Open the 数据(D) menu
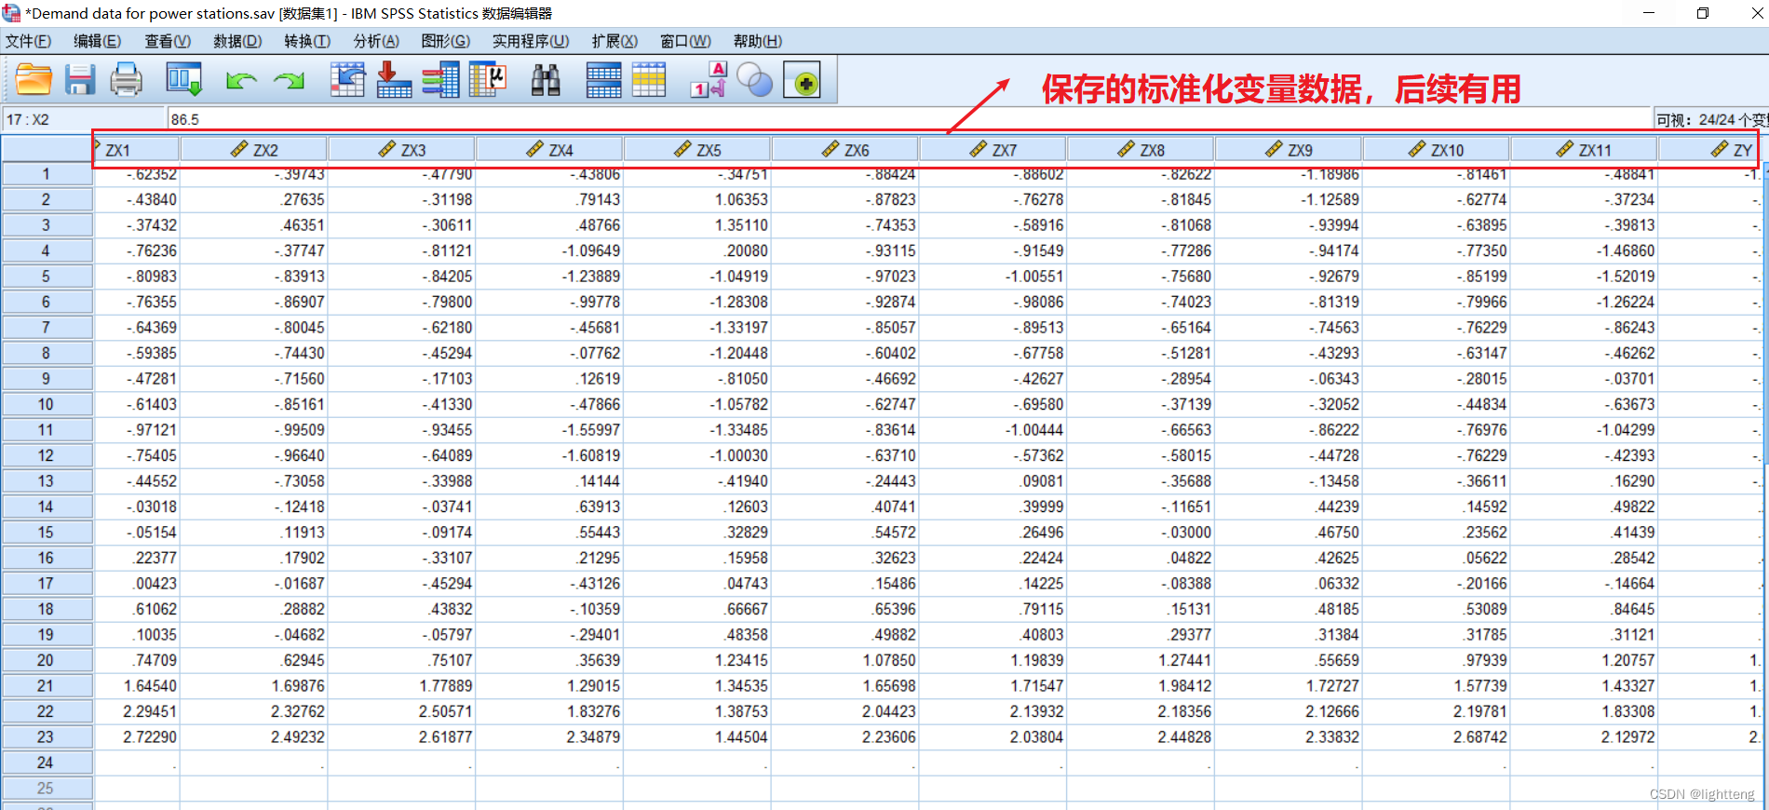 coord(237,41)
